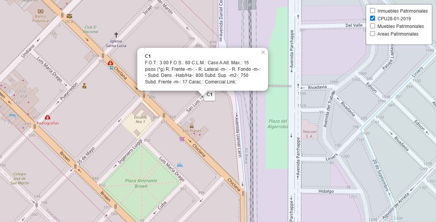Select the 20 de Septiembre street label

pyautogui.click(x=380, y=175)
